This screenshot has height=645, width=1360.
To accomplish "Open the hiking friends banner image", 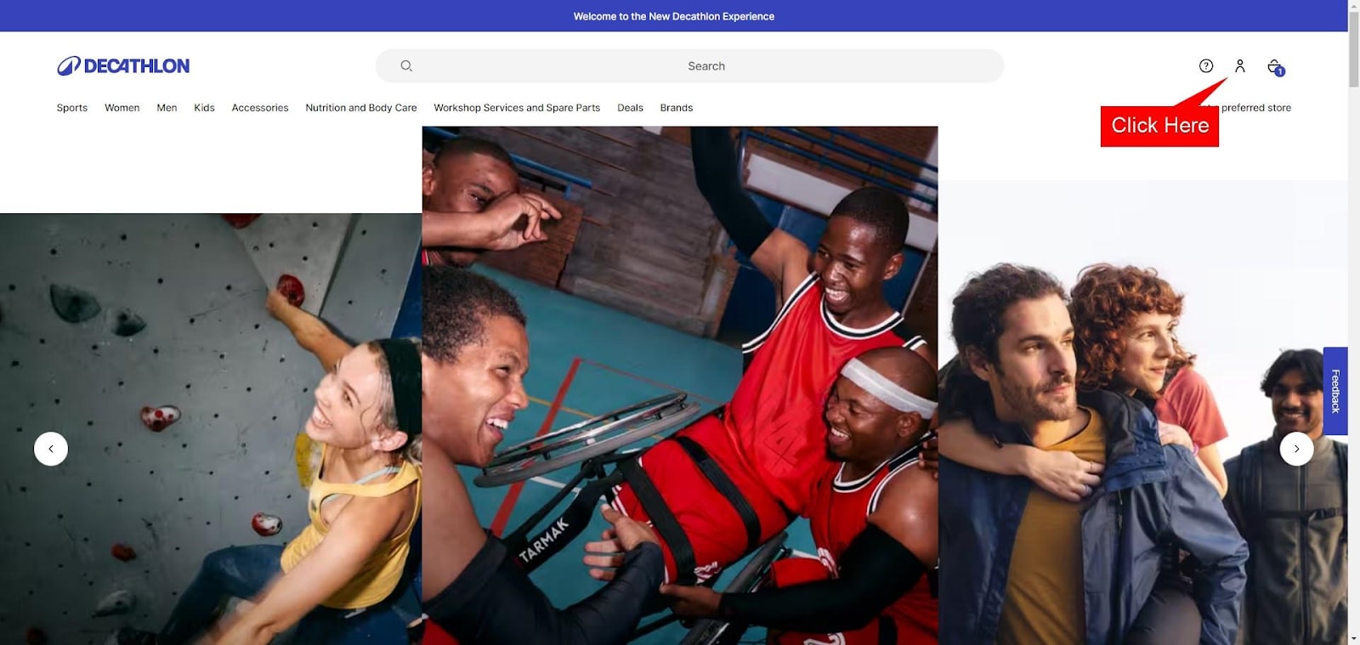I will click(1143, 412).
